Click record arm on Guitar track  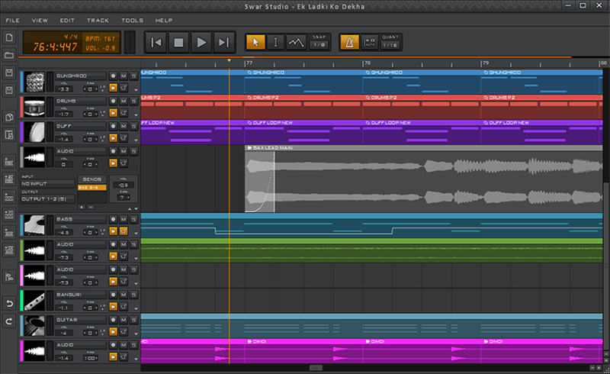(x=113, y=320)
